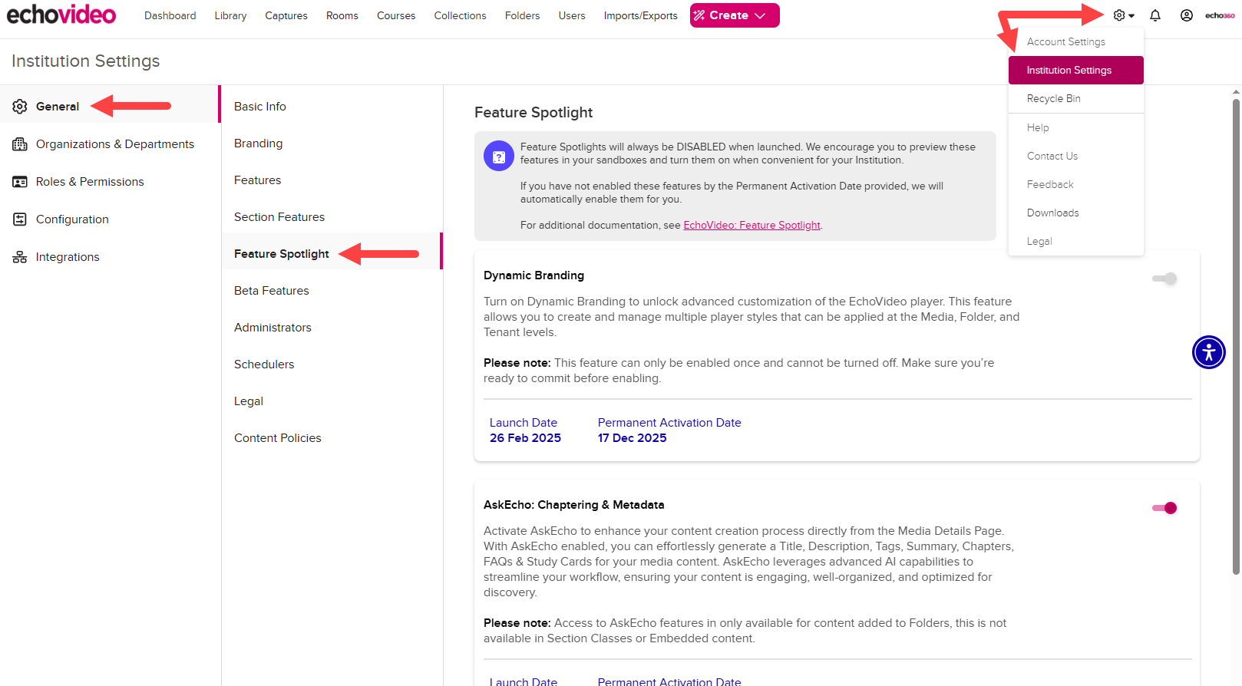This screenshot has height=686, width=1242.
Task: Select Account Settings in dropdown menu
Action: coord(1076,41)
